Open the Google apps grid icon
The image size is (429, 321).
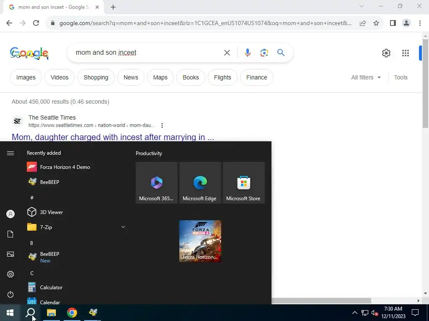point(406,53)
